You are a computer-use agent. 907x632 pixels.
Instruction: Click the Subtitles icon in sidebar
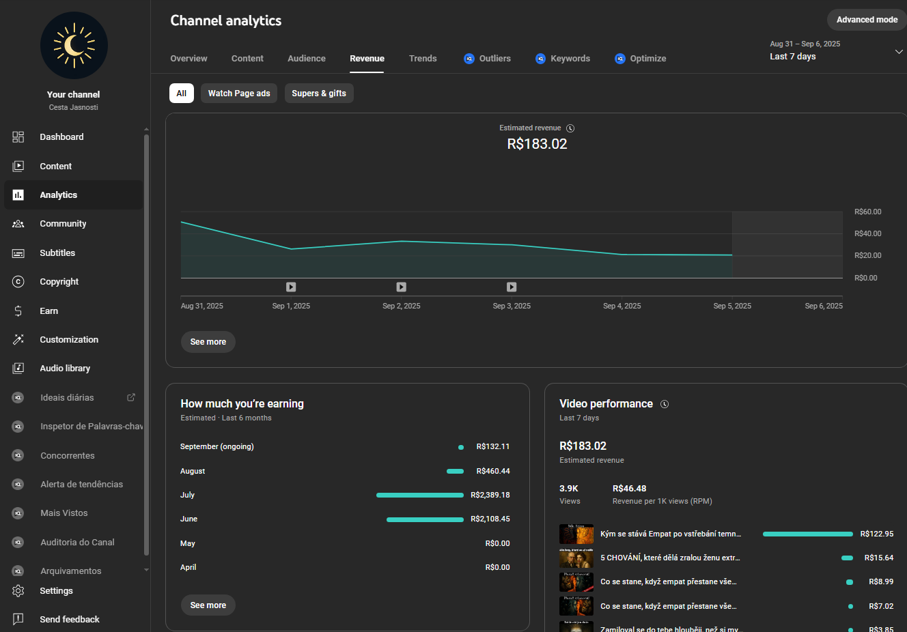coord(18,253)
